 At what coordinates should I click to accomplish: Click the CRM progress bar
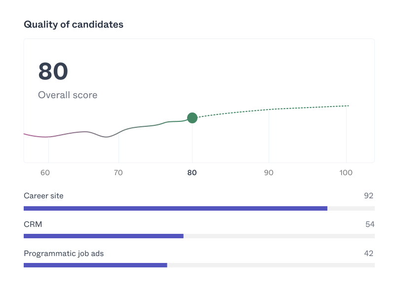tap(199, 236)
